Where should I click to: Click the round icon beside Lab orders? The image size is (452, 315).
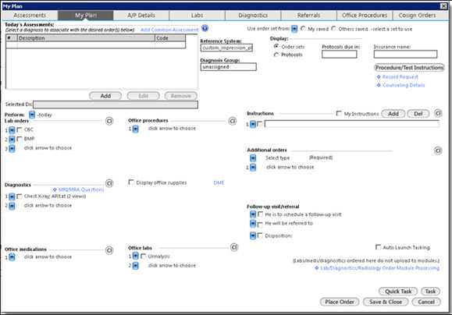coord(109,121)
